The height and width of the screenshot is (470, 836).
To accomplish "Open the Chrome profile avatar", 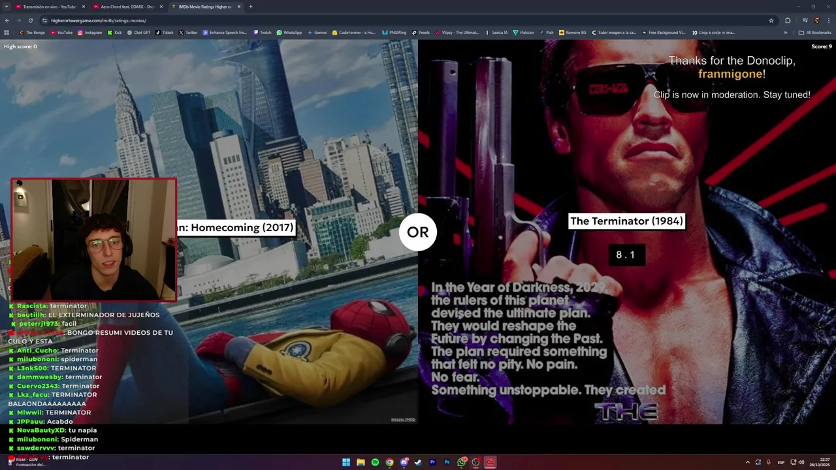I will (x=816, y=20).
